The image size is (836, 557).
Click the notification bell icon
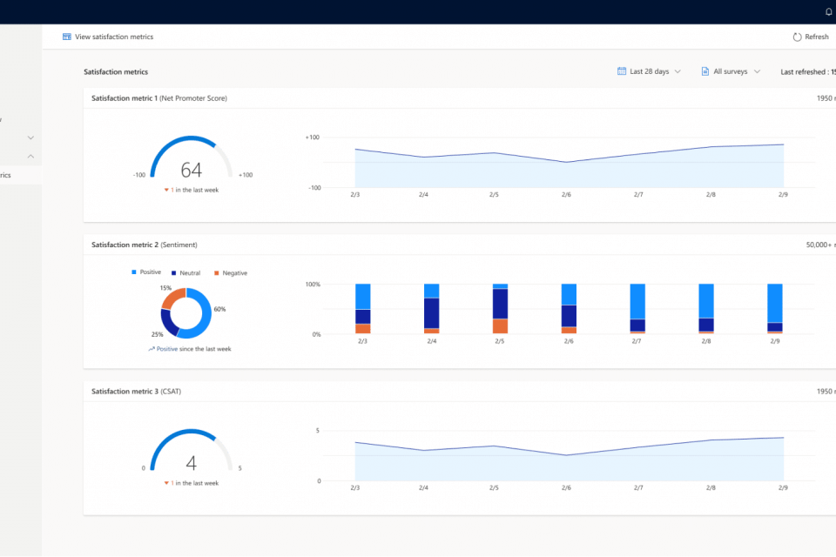pos(828,11)
